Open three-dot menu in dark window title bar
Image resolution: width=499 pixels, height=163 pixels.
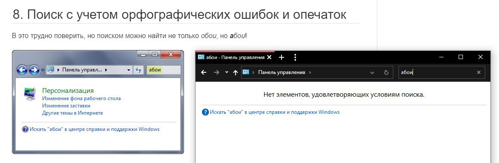tap(295, 57)
